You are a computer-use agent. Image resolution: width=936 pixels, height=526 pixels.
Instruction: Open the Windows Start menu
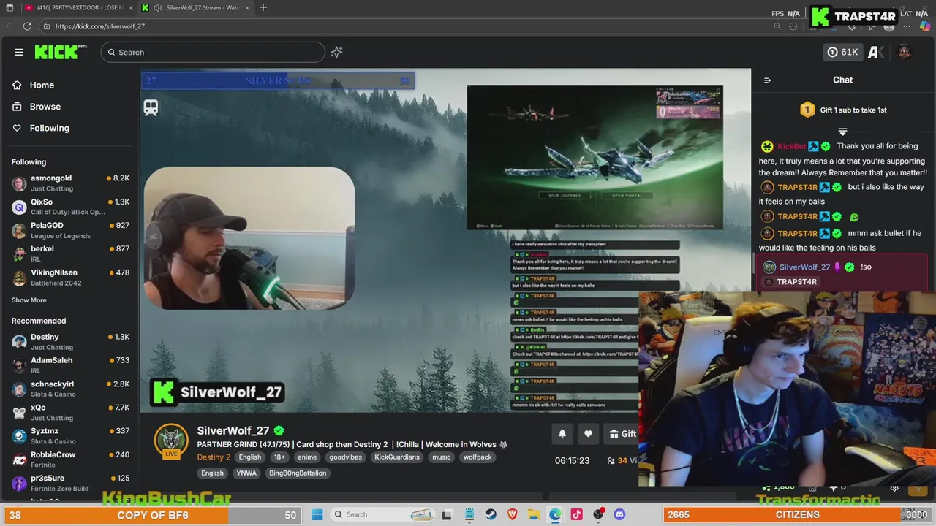click(317, 514)
